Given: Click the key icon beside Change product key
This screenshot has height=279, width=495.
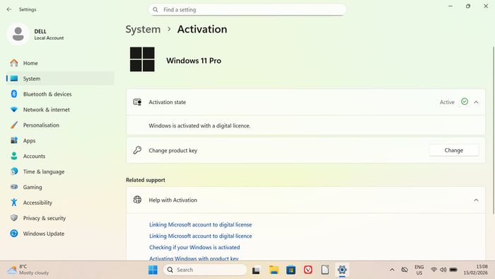Looking at the screenshot, I should click(x=137, y=150).
